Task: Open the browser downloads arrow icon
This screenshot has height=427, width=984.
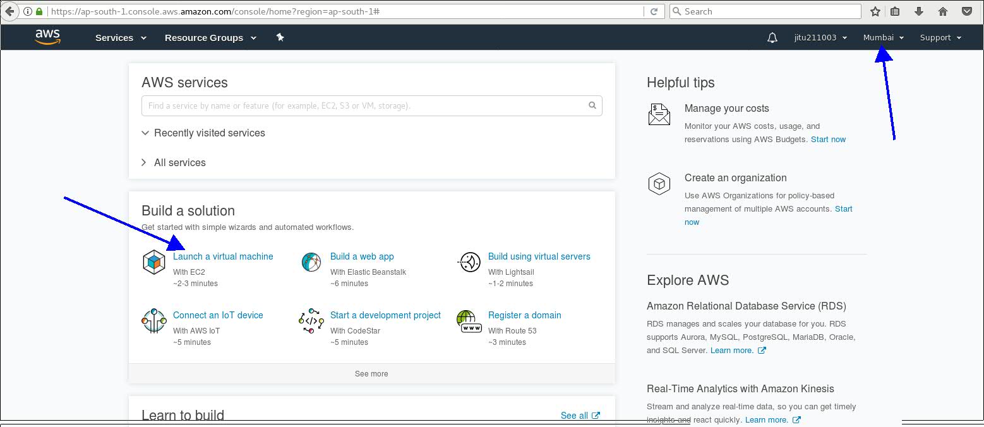Action: 919,11
